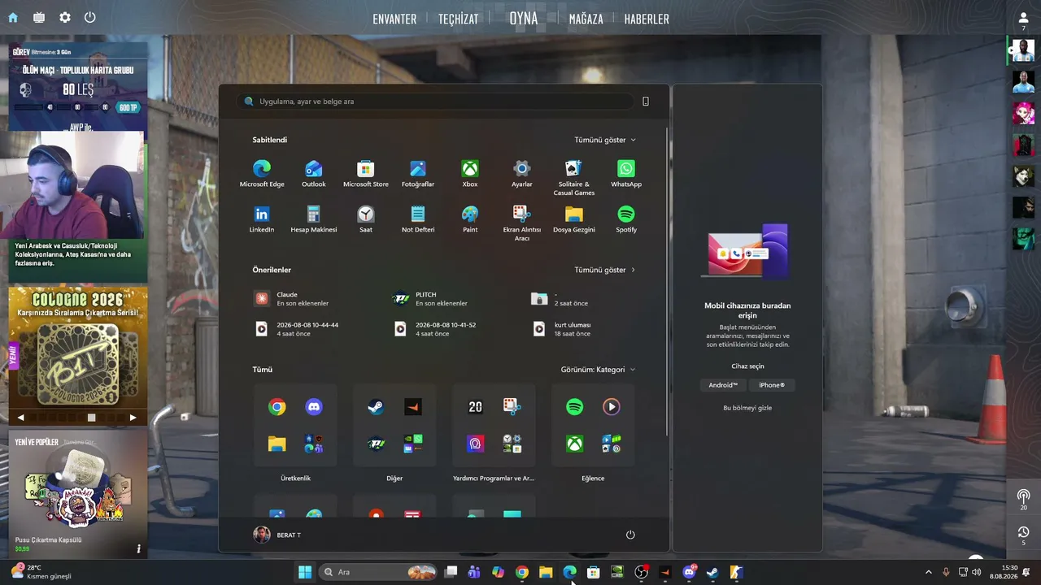Open the Saat clock app

pyautogui.click(x=366, y=219)
